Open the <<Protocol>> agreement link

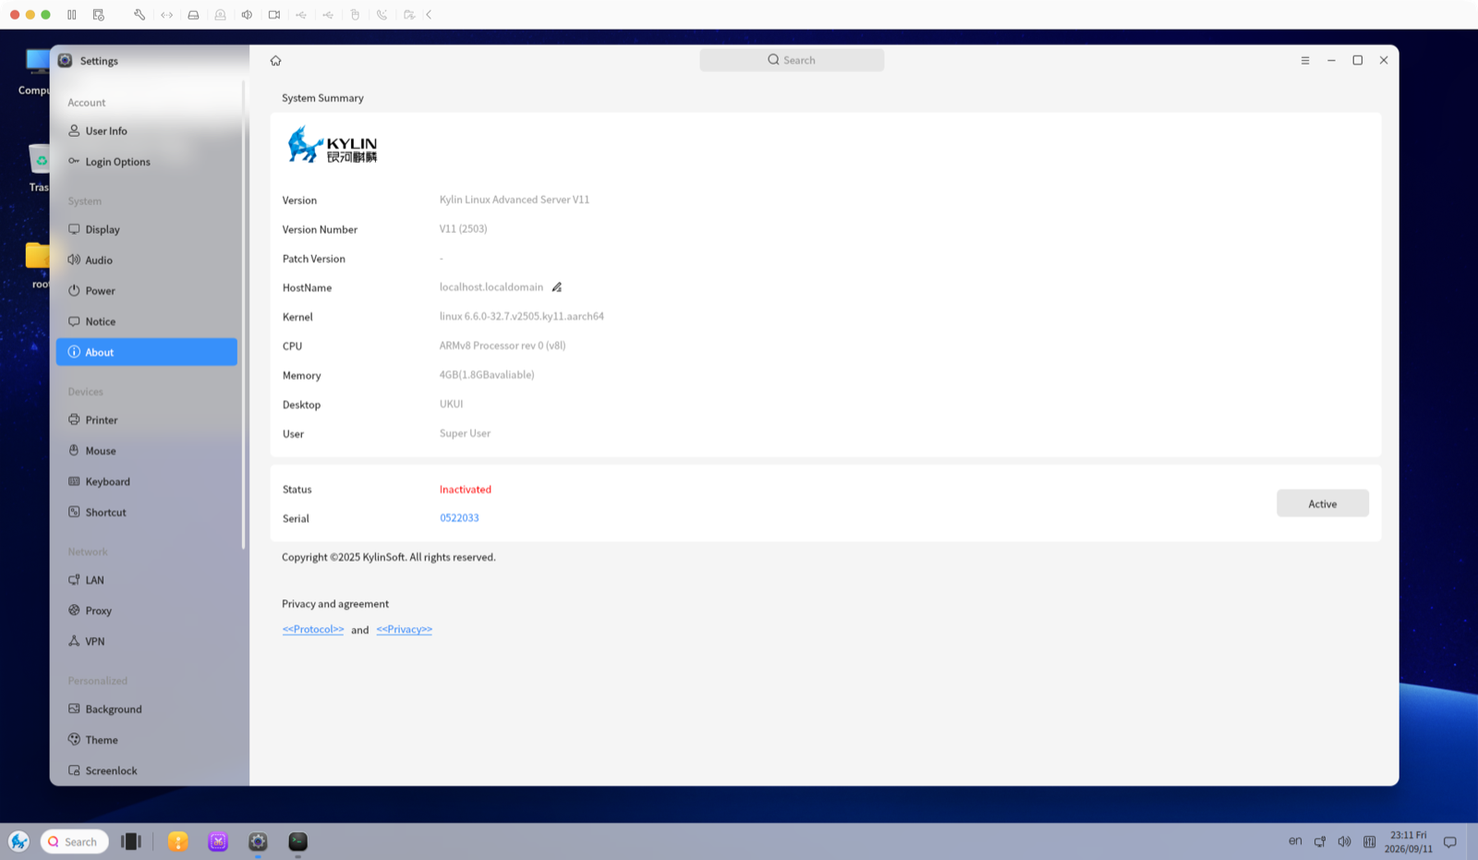[x=313, y=629]
